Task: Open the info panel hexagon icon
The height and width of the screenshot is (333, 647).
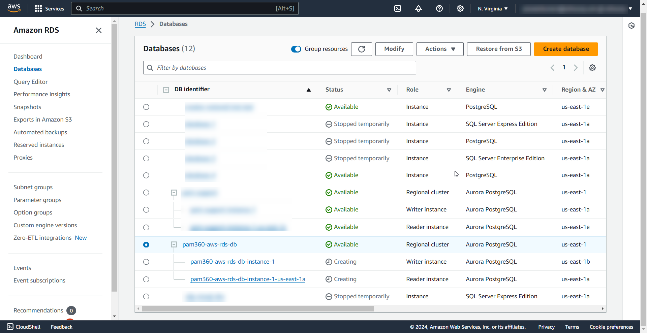Action: tap(631, 26)
